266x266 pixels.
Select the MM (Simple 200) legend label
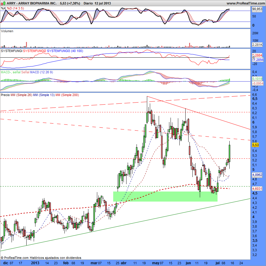point(67,95)
